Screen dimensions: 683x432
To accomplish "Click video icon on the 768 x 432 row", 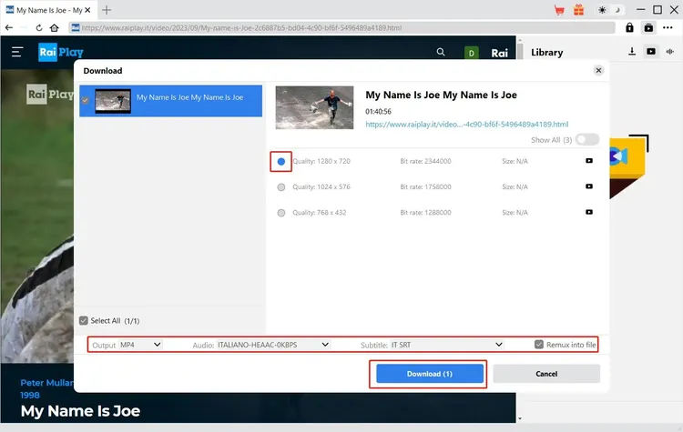I will point(589,212).
